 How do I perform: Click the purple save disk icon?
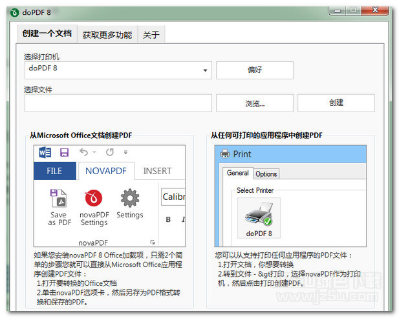[x=64, y=152]
